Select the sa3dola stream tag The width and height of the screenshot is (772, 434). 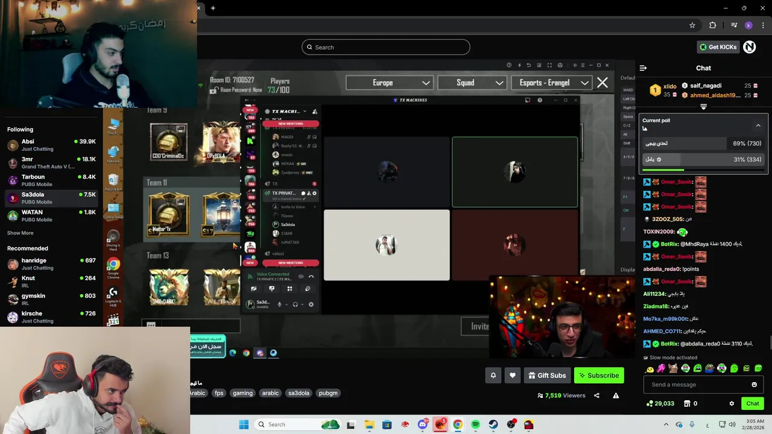299,393
